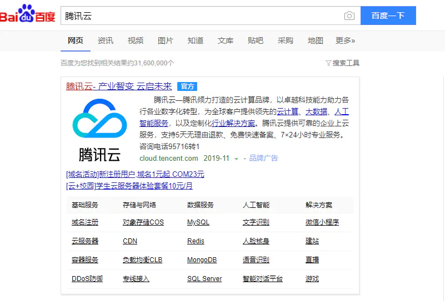Switch to the 贴吧 tab

256,41
